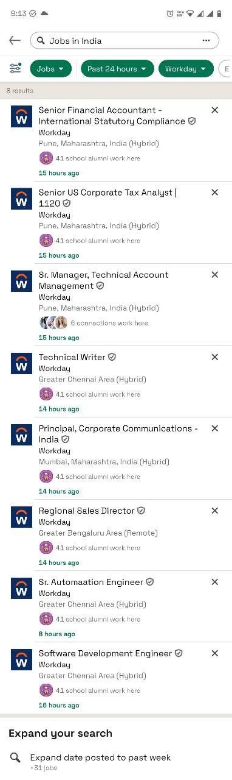Dismiss the Sr. Automaation Engineer job
Screen dimensions: 232x780
pos(214,582)
